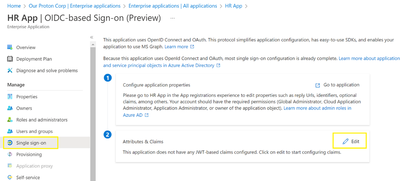The height and width of the screenshot is (181, 405).
Task: Click the Properties bars icon
Action: click(10, 97)
